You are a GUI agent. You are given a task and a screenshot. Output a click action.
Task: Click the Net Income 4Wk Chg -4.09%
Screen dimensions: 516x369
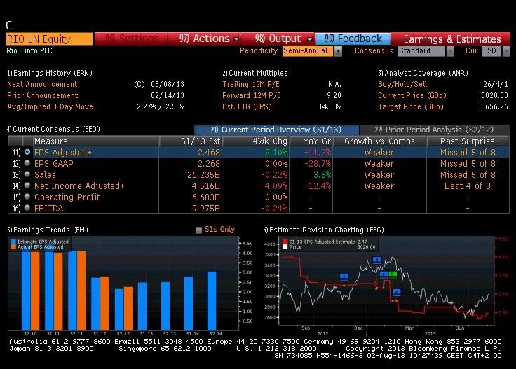click(x=274, y=186)
